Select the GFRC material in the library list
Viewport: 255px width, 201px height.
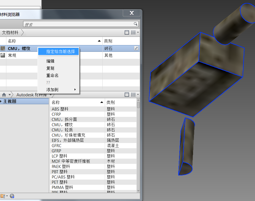(x=57, y=145)
